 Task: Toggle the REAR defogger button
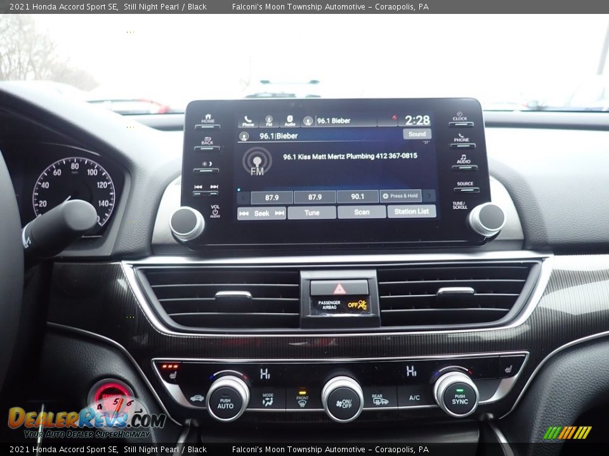[380, 398]
